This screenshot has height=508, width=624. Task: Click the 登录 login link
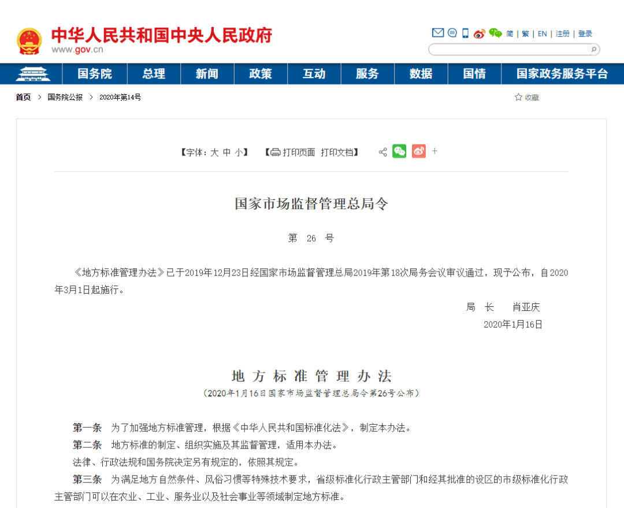coord(585,34)
